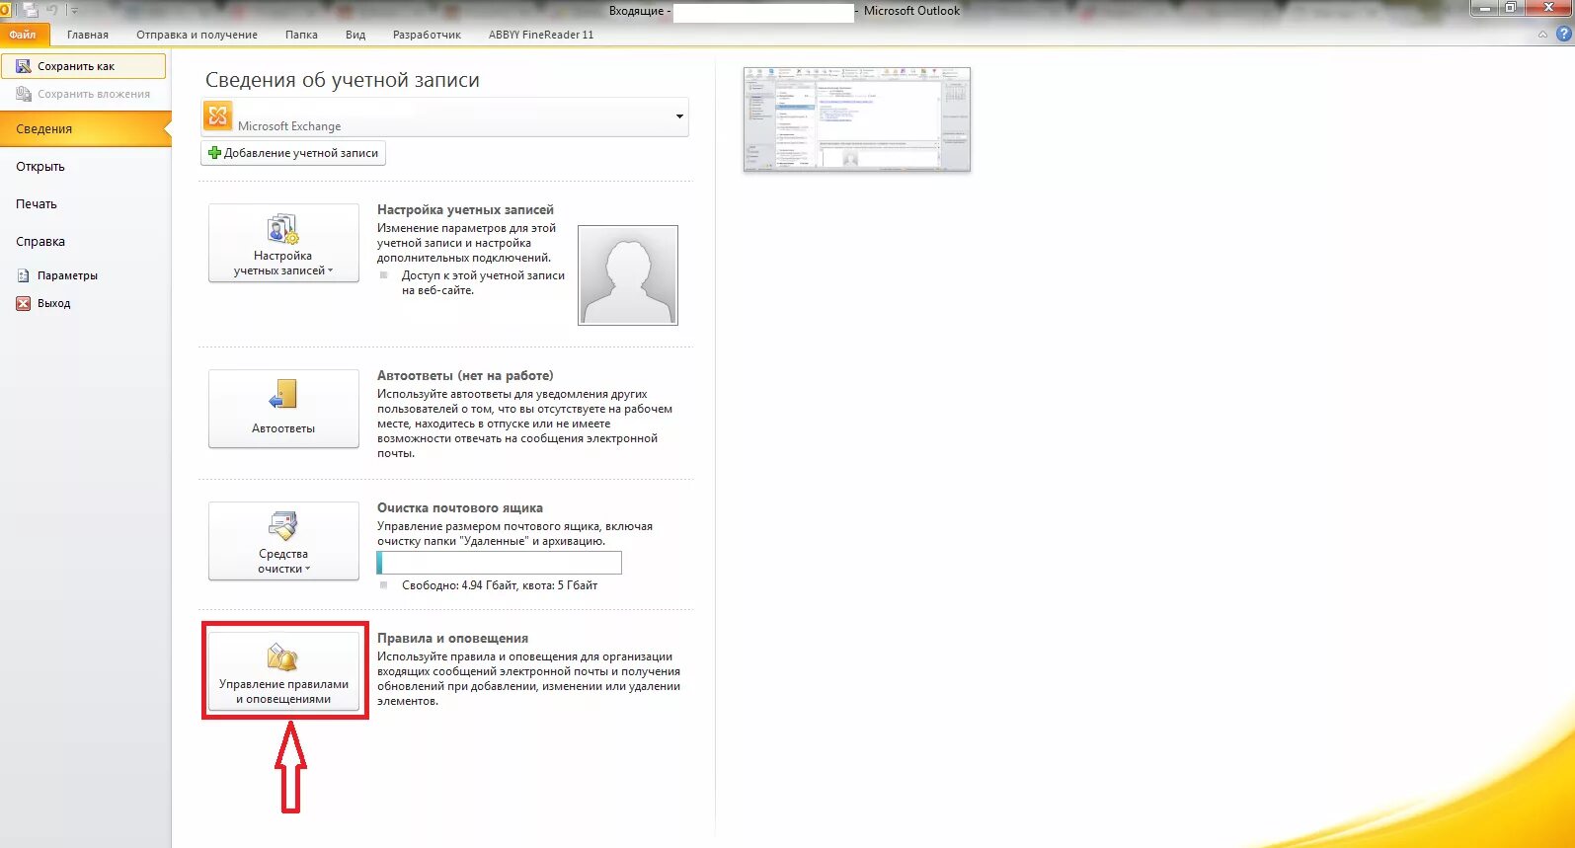Click Управление правилами и оповещениями button

tap(283, 671)
